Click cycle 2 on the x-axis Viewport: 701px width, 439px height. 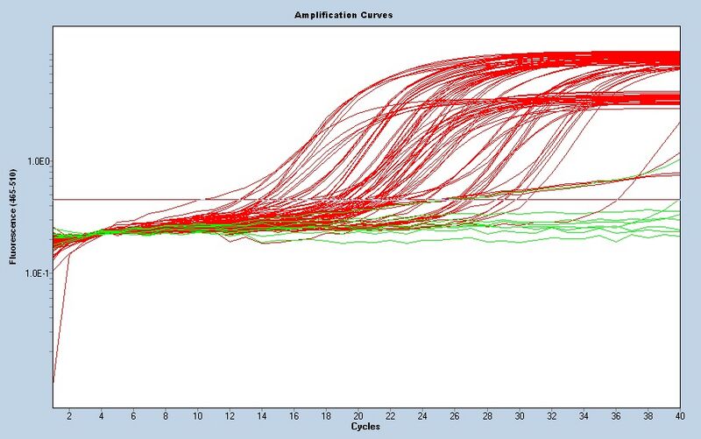click(69, 417)
